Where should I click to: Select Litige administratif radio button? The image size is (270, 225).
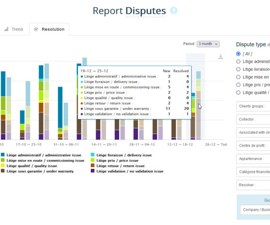pos(238,62)
